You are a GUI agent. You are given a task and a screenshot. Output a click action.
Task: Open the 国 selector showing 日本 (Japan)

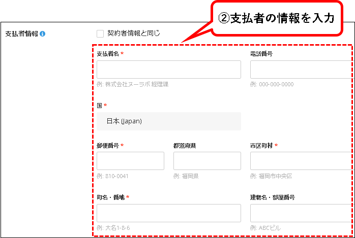(169, 121)
